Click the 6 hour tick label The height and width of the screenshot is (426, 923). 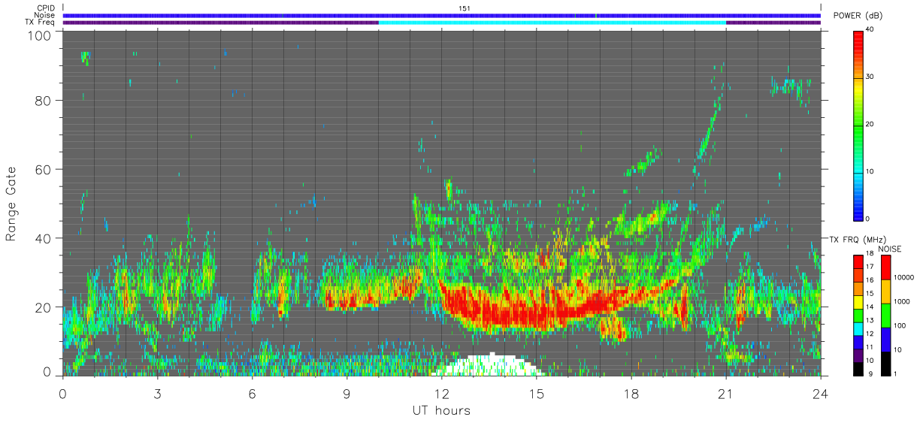(x=252, y=393)
